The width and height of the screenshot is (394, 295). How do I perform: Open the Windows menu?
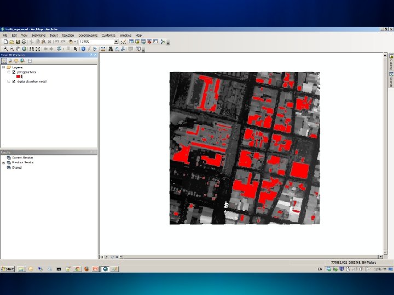(125, 35)
